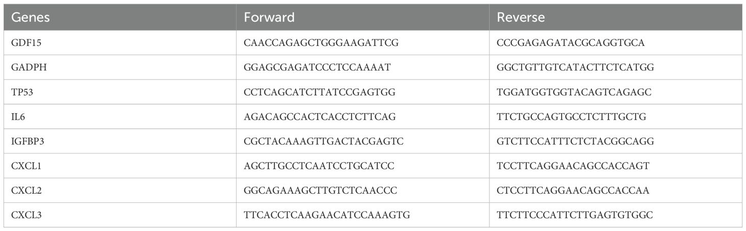746x231 pixels.
Task: Click the Genes column header
Action: click(x=31, y=17)
